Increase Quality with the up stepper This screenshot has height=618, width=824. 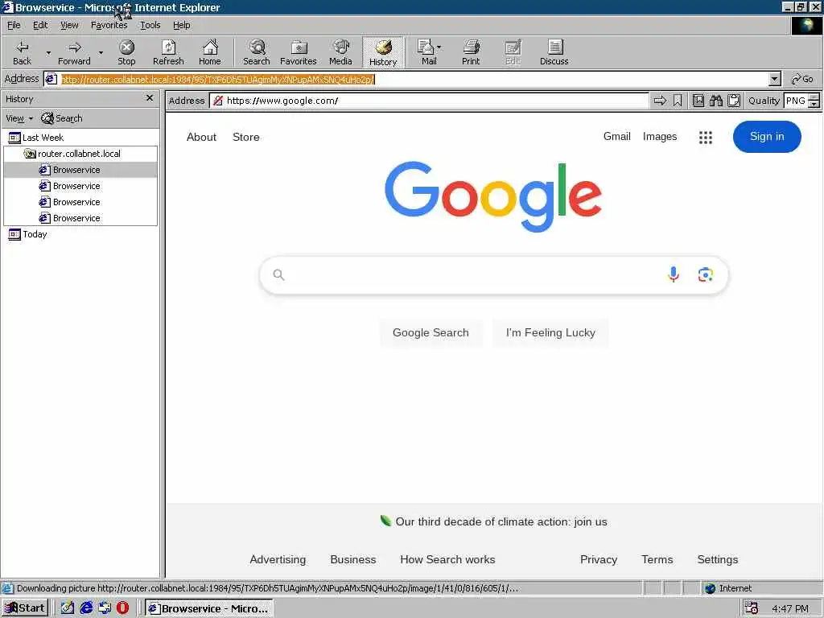[x=814, y=97]
